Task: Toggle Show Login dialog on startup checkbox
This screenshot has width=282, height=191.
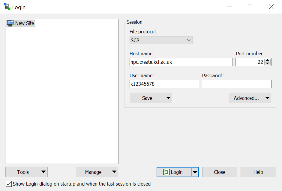Action: coord(9,184)
